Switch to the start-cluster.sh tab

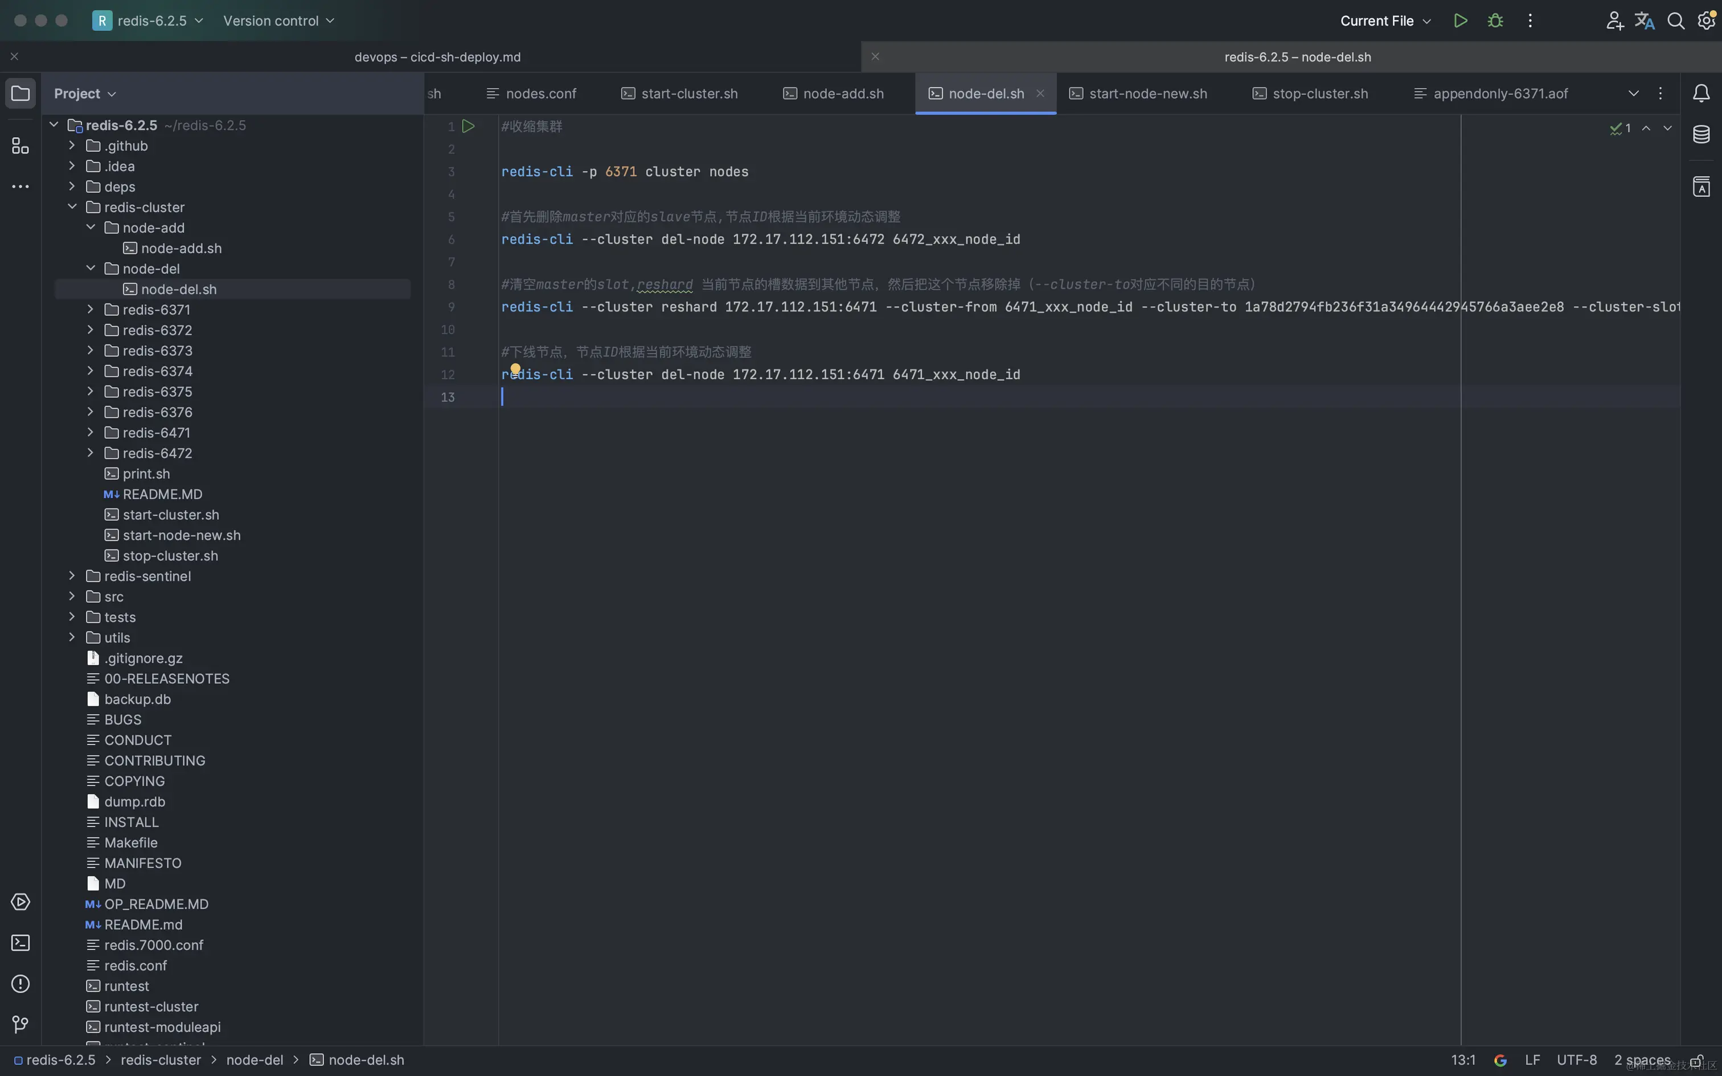click(679, 93)
